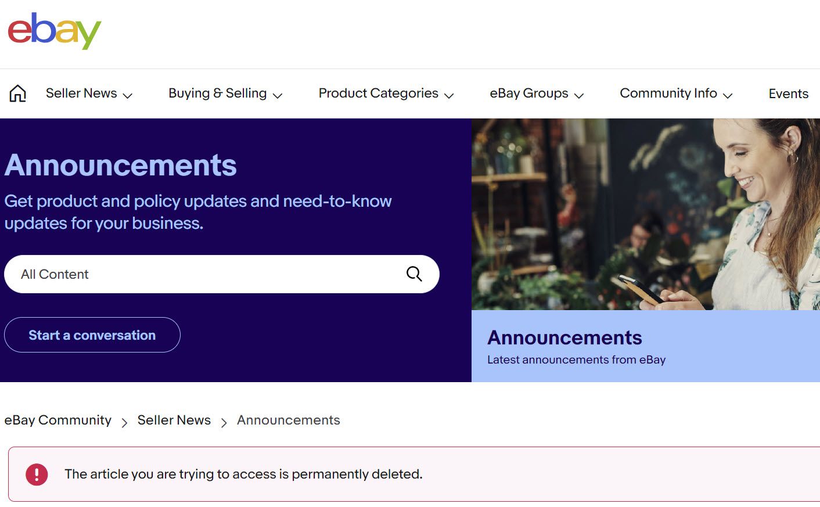This screenshot has height=507, width=820.
Task: Click the large Announcements page heading
Action: (x=121, y=165)
